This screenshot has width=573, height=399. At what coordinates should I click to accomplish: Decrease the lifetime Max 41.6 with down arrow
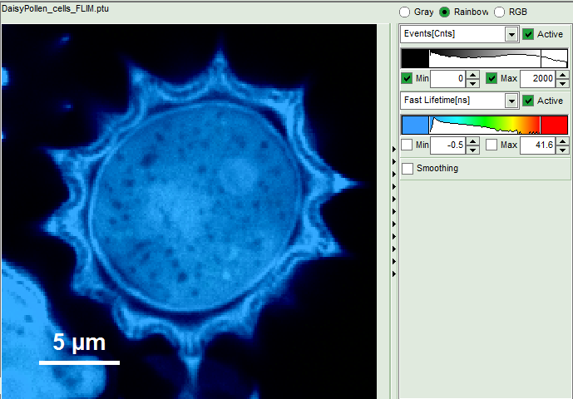coord(561,150)
